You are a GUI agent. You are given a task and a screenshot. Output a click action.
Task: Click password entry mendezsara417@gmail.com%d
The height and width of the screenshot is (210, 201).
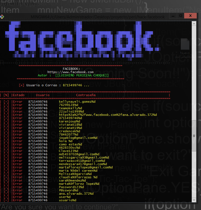(83, 164)
